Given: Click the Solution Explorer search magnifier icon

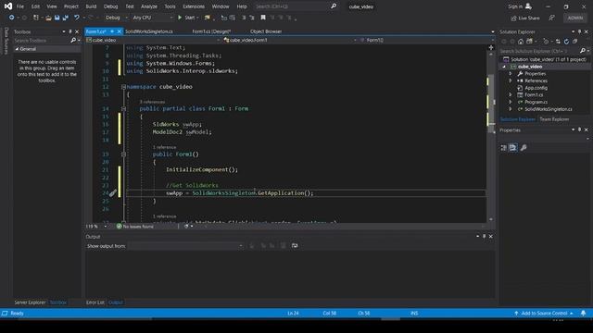Looking at the screenshot, I should click(x=583, y=51).
